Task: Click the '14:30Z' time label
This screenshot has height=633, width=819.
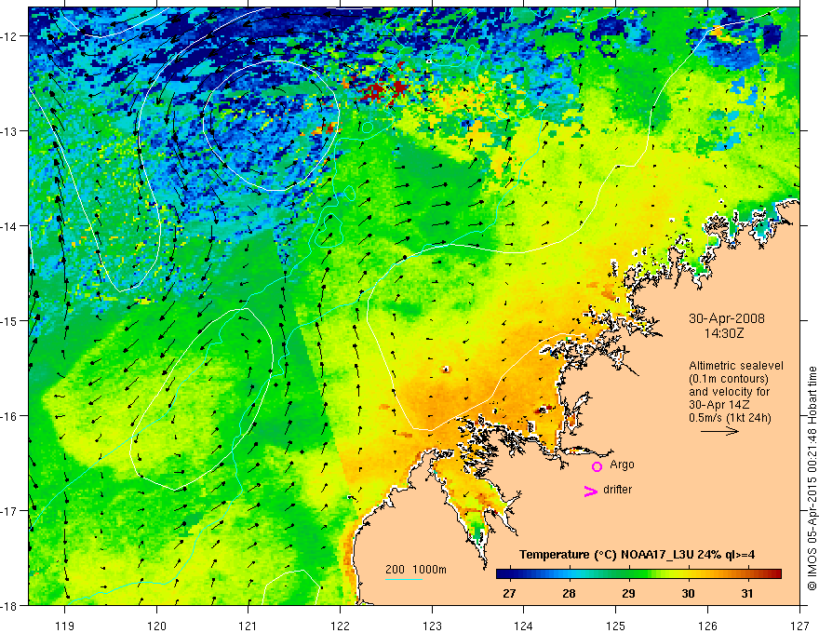Action: 723,333
